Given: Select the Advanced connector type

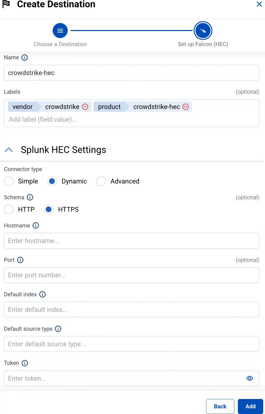Looking at the screenshot, I should coord(101,181).
